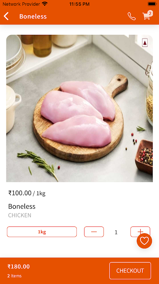Click the CHECKOUT button

pyautogui.click(x=130, y=271)
